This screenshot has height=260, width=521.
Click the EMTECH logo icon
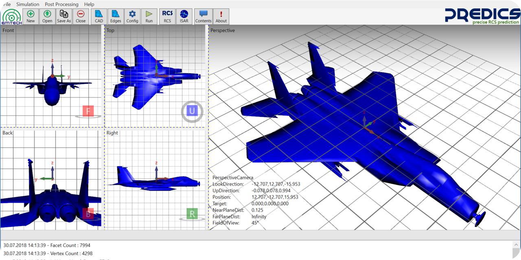[x=11, y=17]
